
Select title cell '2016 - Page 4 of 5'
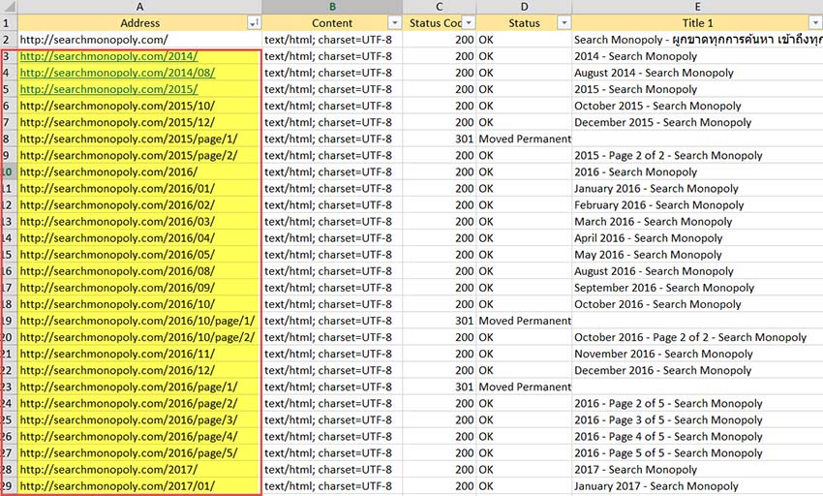[x=697, y=437]
